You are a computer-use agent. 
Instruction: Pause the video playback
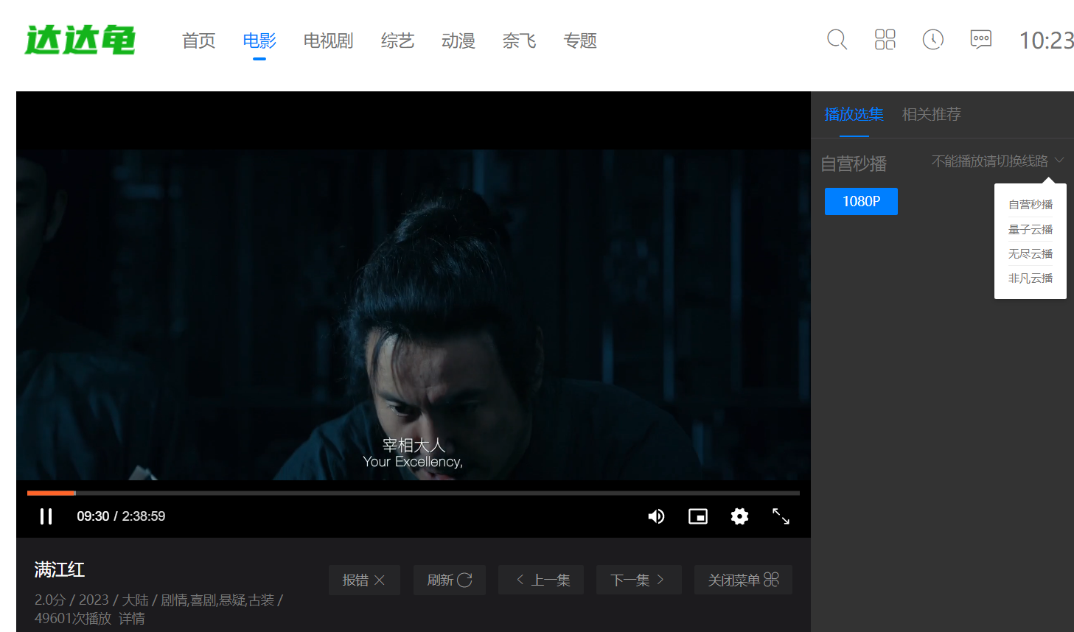pyautogui.click(x=46, y=516)
